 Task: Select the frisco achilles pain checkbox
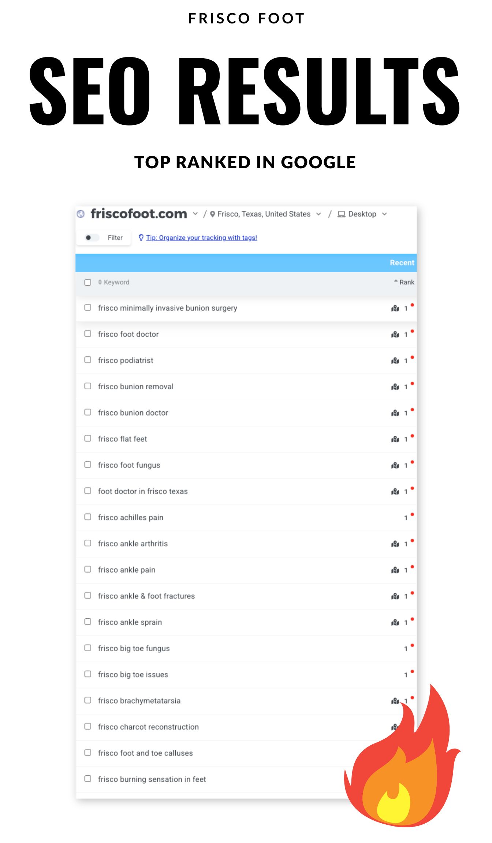coord(88,517)
